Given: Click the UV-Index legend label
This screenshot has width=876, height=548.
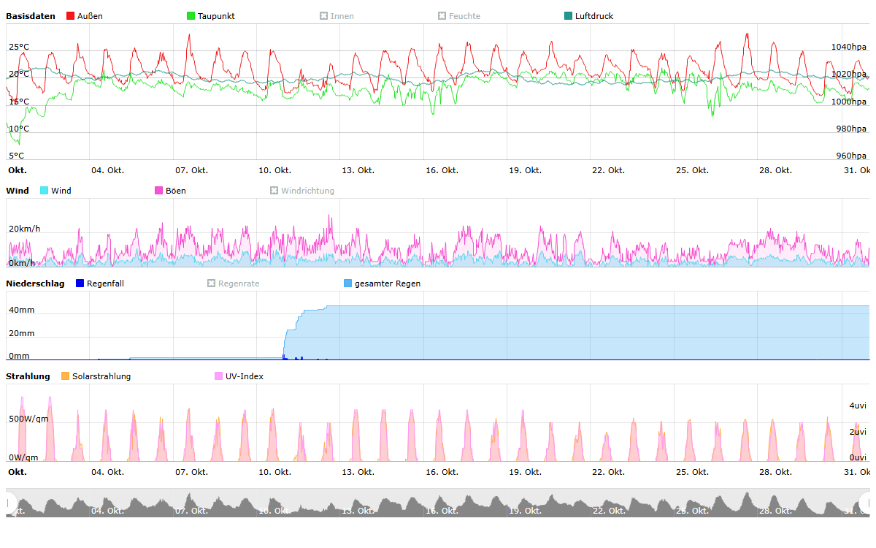Looking at the screenshot, I should 244,376.
